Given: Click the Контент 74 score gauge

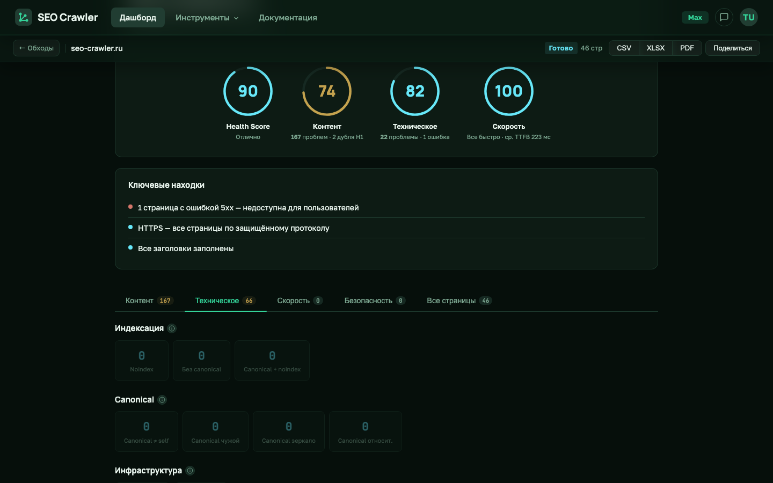Looking at the screenshot, I should (x=327, y=91).
